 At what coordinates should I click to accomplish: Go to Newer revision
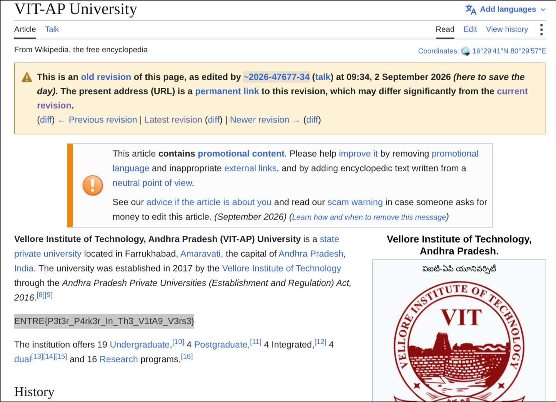(x=260, y=120)
